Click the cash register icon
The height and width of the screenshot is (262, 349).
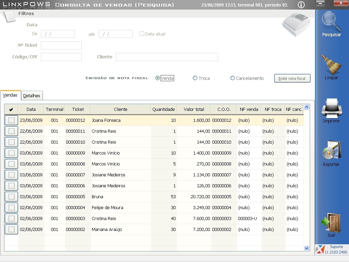pyautogui.click(x=295, y=25)
